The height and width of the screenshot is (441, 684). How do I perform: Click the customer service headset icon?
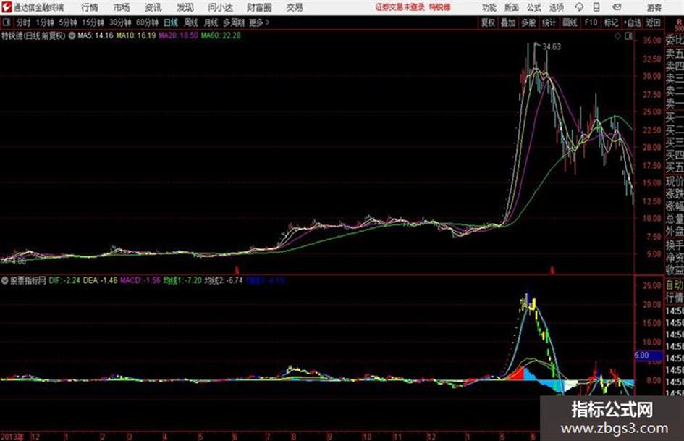579,7
